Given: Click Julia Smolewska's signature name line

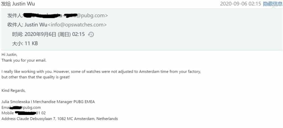Looking at the screenshot, I should point(48,102).
